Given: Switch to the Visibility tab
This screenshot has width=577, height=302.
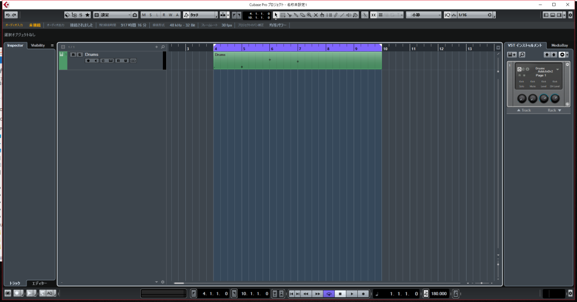Looking at the screenshot, I should (x=38, y=46).
